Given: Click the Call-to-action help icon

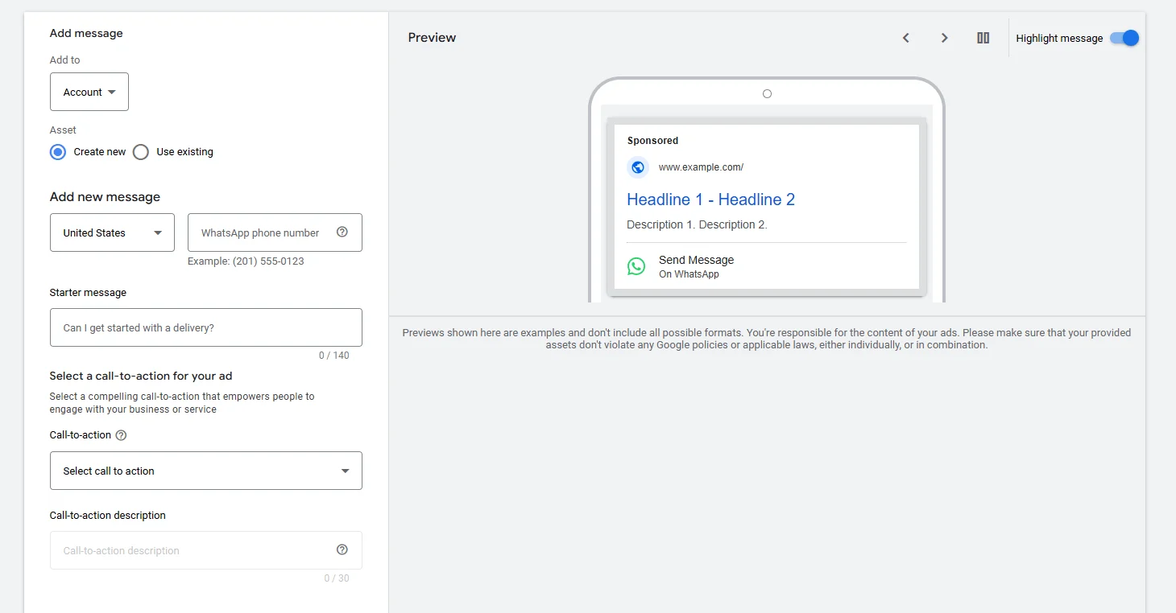Looking at the screenshot, I should point(121,435).
